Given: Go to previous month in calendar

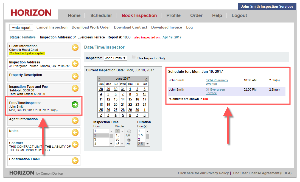Looking at the screenshot, I should point(99,79).
